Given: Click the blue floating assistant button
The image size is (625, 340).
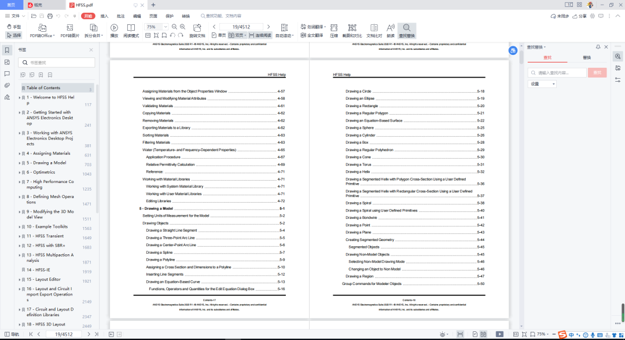Looking at the screenshot, I should (513, 50).
